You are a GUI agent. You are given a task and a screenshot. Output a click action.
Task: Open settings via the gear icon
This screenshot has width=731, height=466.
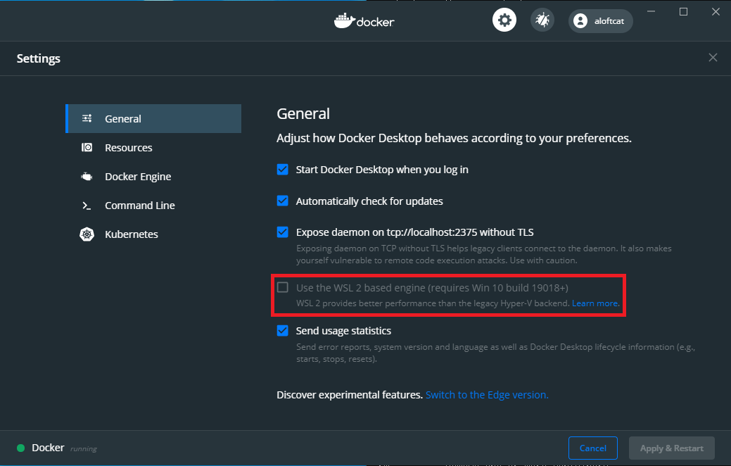[504, 20]
